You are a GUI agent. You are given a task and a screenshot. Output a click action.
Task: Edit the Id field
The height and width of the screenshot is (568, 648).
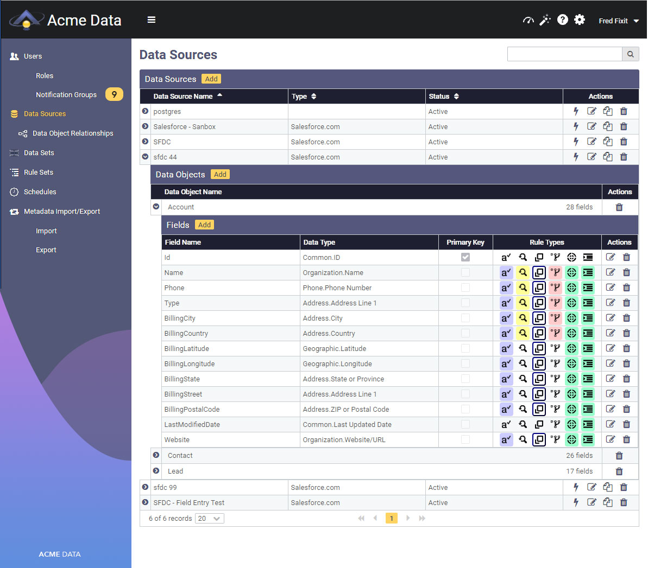(611, 257)
